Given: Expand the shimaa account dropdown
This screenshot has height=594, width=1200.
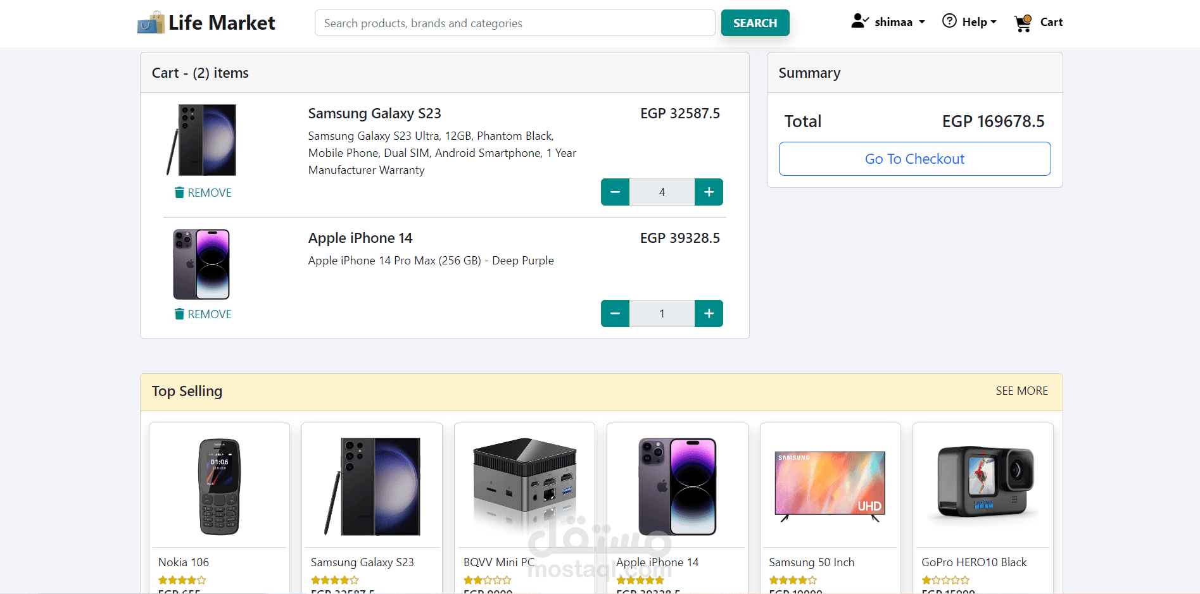Looking at the screenshot, I should coord(899,22).
